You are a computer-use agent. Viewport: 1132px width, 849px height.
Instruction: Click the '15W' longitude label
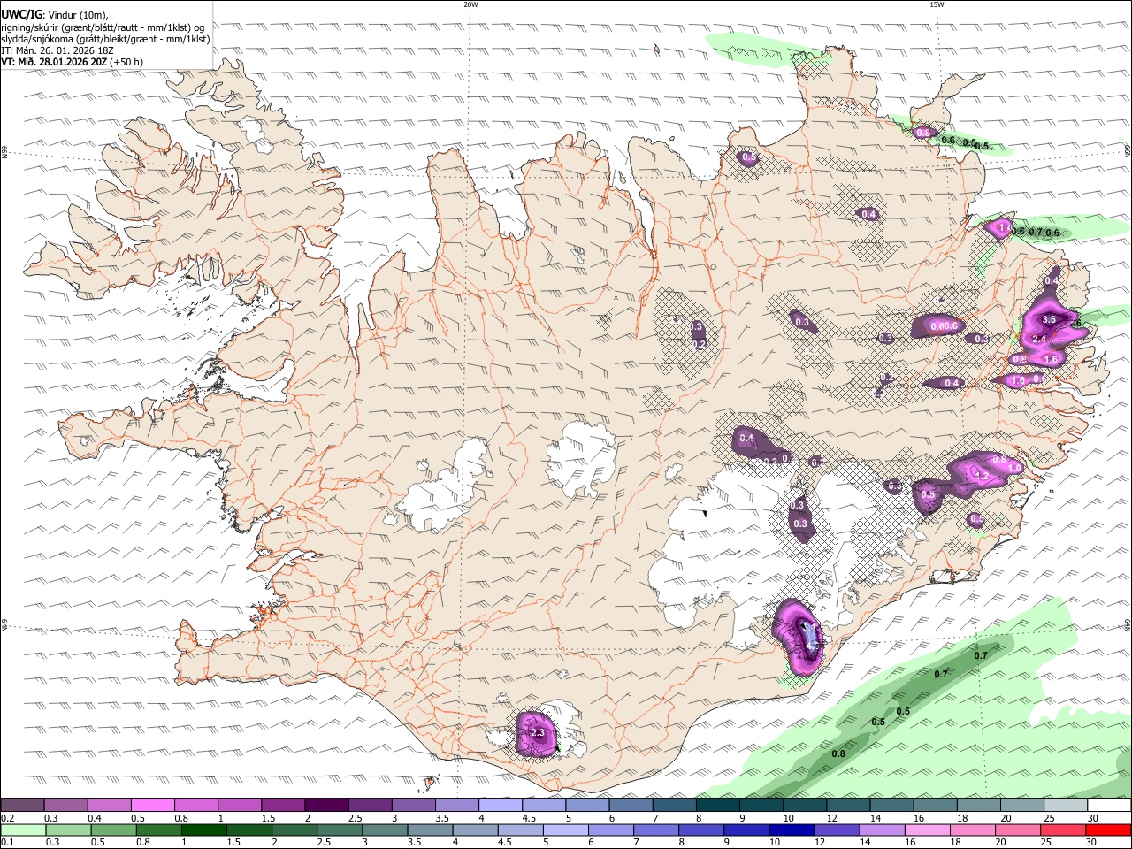point(937,4)
